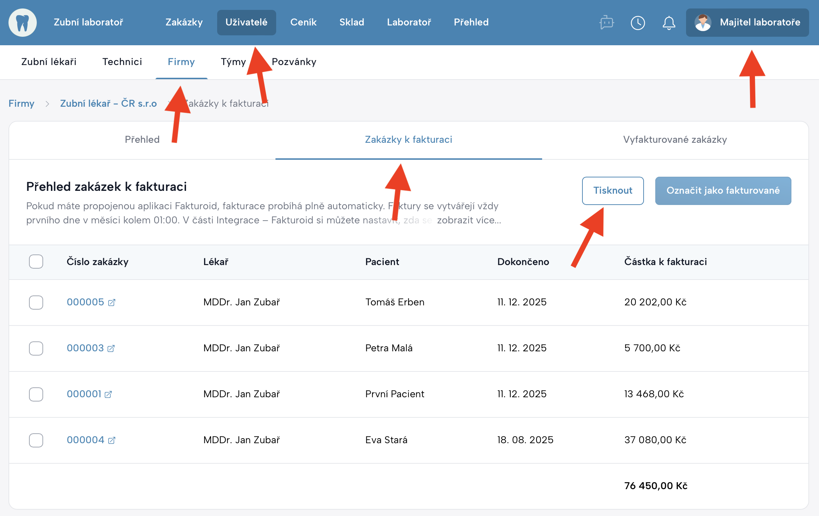This screenshot has height=516, width=819.
Task: Toggle the select-all checkbox in table header
Action: (36, 262)
